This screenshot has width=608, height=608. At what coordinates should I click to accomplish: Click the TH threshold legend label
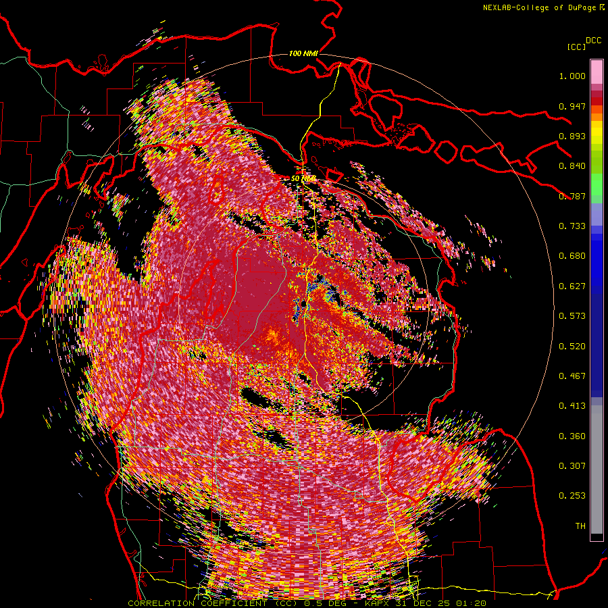click(x=580, y=526)
